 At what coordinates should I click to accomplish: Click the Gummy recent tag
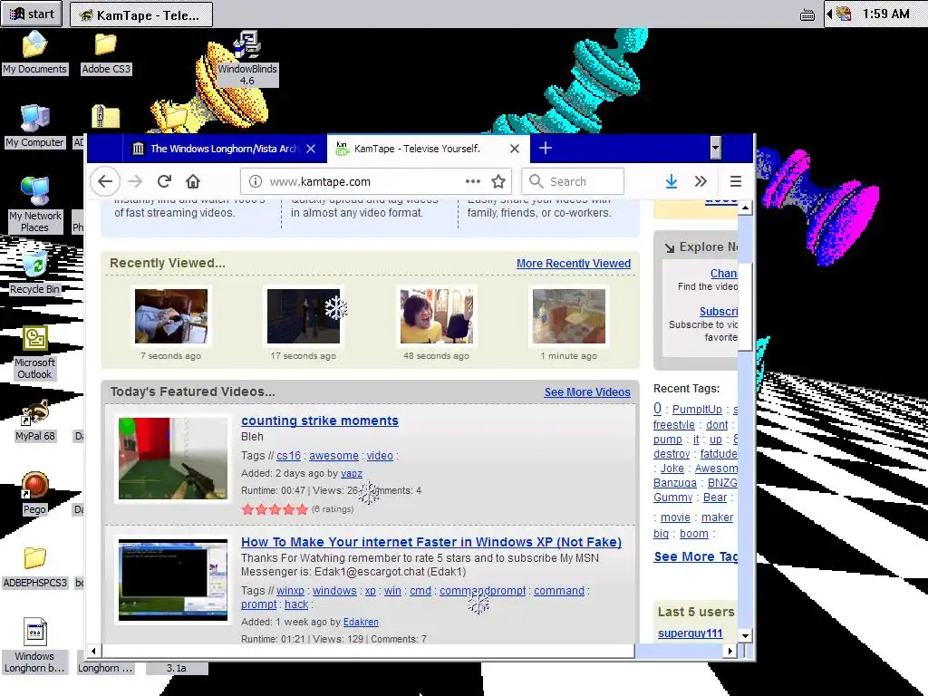673,498
